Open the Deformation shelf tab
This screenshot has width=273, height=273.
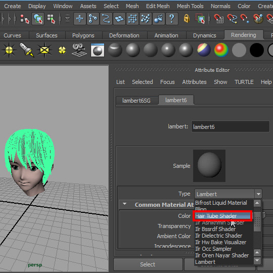tap(124, 35)
